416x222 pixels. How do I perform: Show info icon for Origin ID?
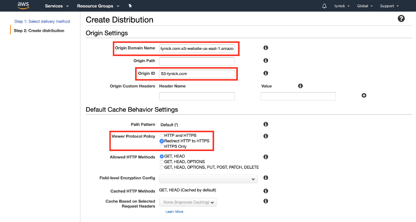tap(266, 73)
